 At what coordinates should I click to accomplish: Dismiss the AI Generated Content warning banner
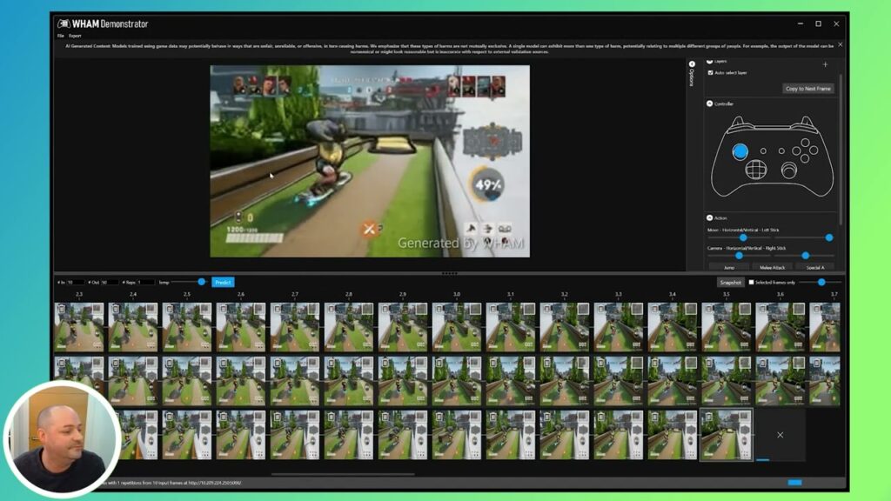click(x=840, y=44)
